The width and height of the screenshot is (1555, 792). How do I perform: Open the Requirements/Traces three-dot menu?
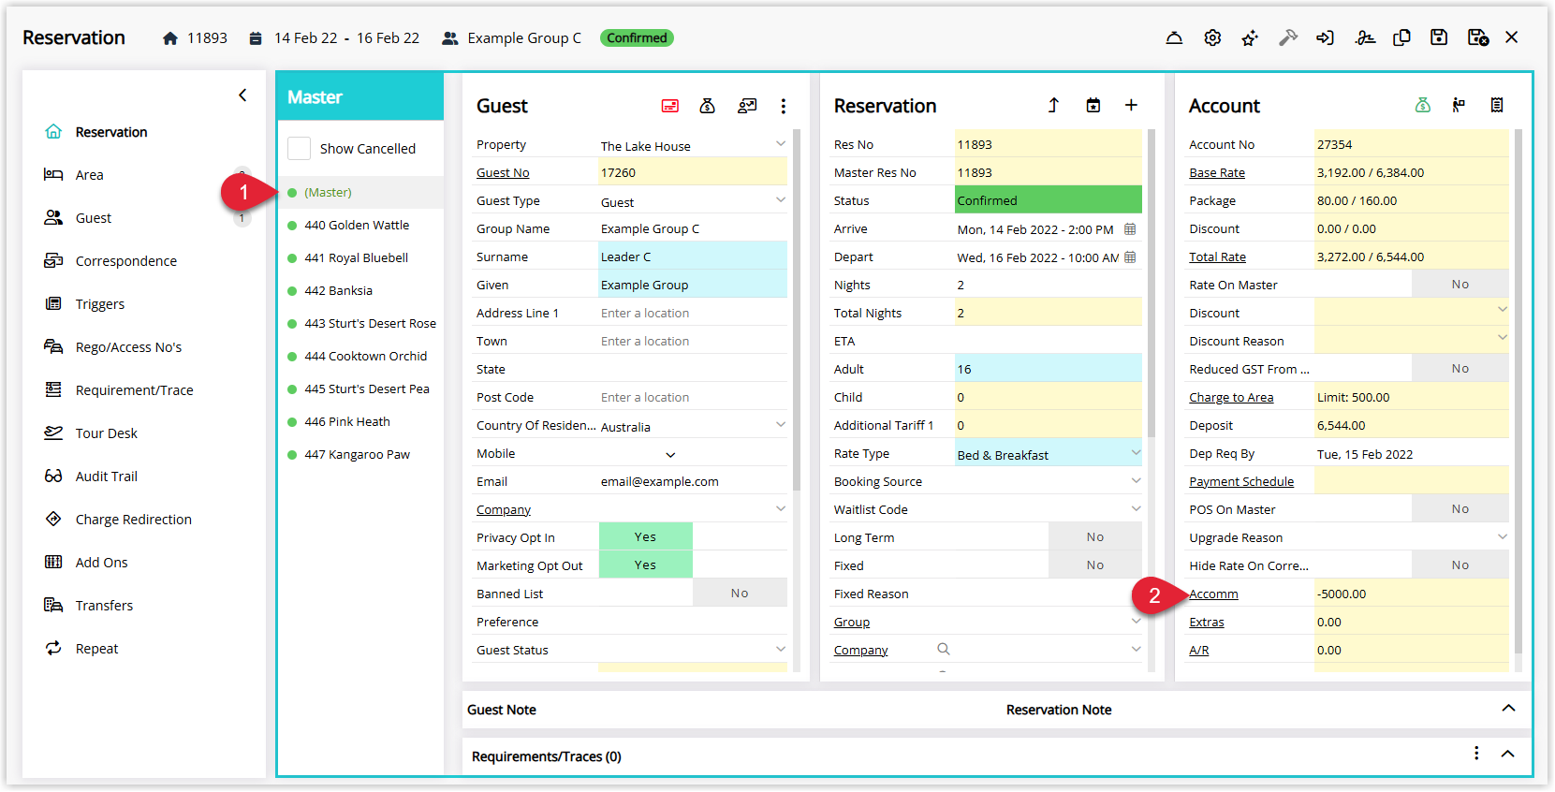1476,754
